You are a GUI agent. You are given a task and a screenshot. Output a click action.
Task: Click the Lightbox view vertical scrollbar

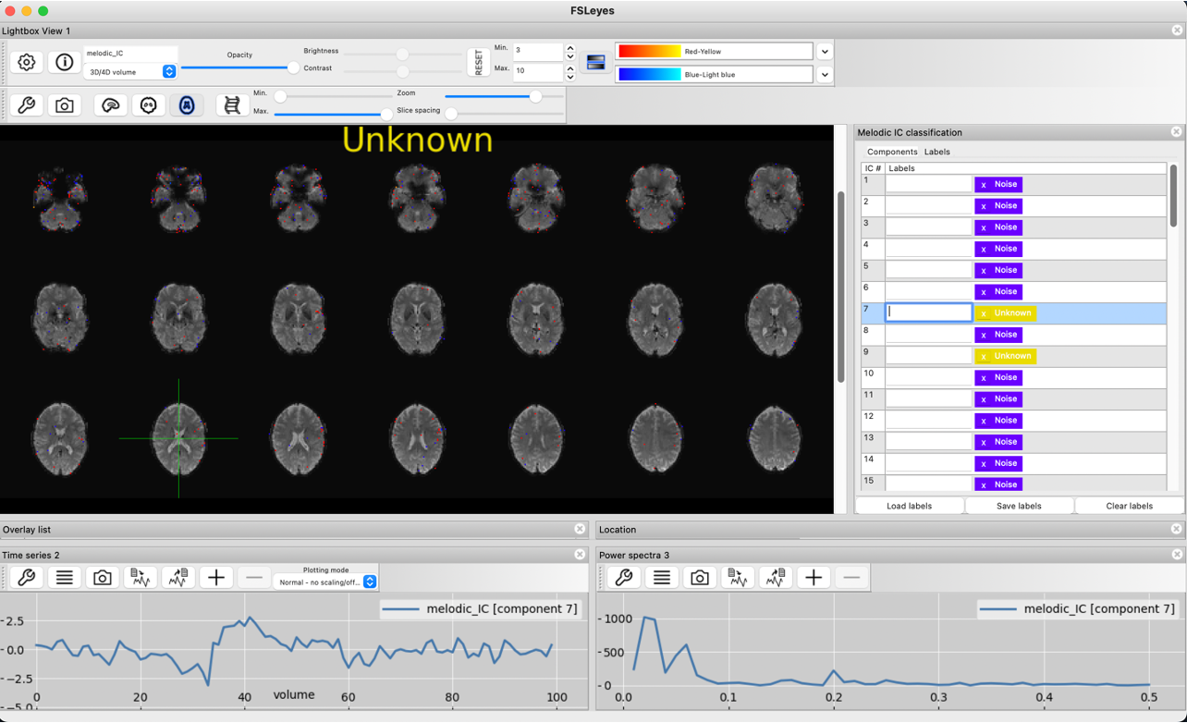click(x=840, y=287)
